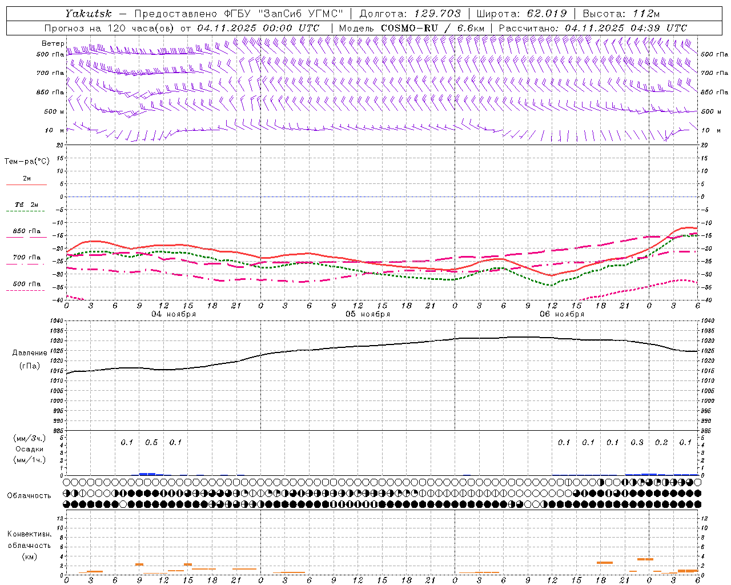Select the forecast start 04.11.2025 00:00 UTC
The image size is (731, 585).
pos(258,28)
